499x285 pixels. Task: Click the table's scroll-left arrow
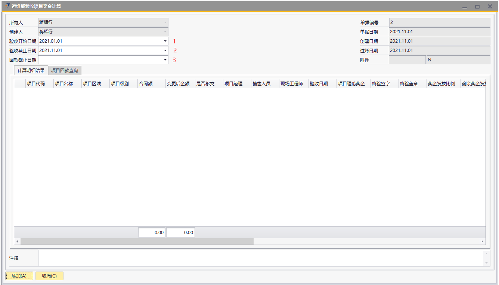[17, 242]
